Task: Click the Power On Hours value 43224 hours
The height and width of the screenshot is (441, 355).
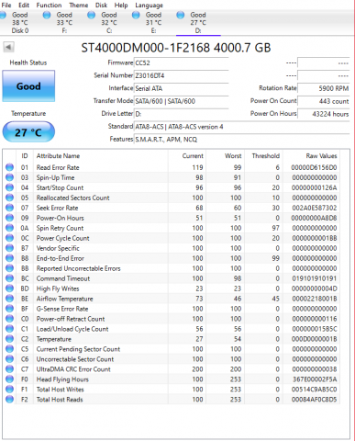Action: [324, 114]
